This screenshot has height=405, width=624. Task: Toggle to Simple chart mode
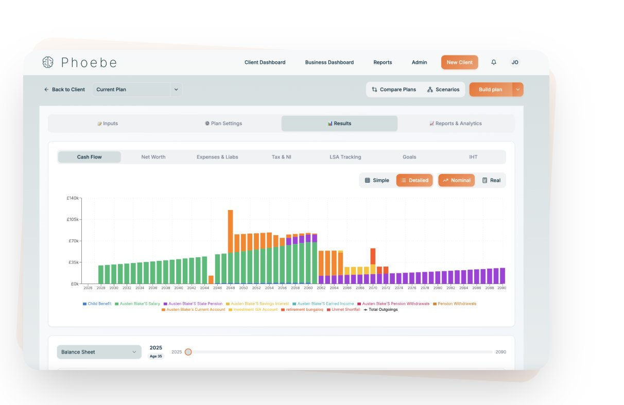click(376, 180)
